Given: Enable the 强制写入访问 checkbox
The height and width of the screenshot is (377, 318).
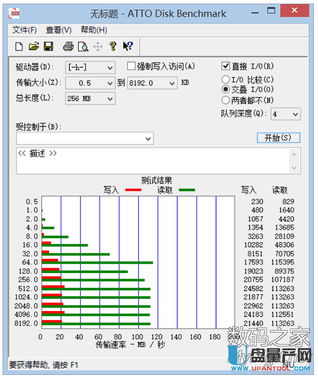Looking at the screenshot, I should (132, 66).
